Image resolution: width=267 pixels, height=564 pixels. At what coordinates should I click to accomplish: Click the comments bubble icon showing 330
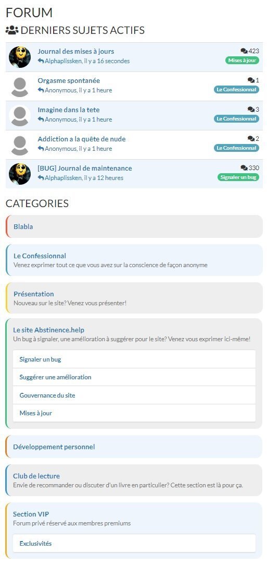coord(244,168)
